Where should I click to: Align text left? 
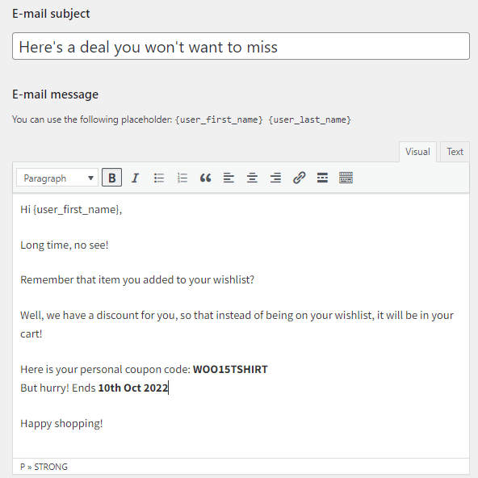pyautogui.click(x=229, y=178)
